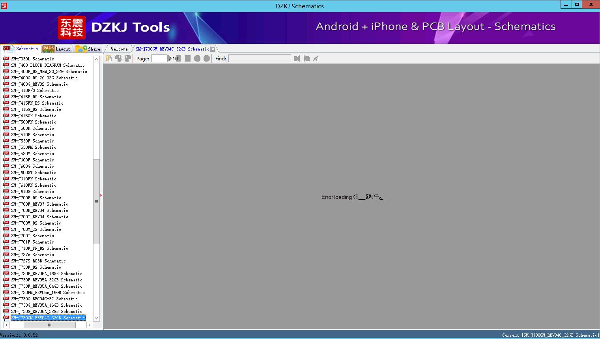
Task: Open SM-J730F_DS Schematic
Action: tap(36, 267)
